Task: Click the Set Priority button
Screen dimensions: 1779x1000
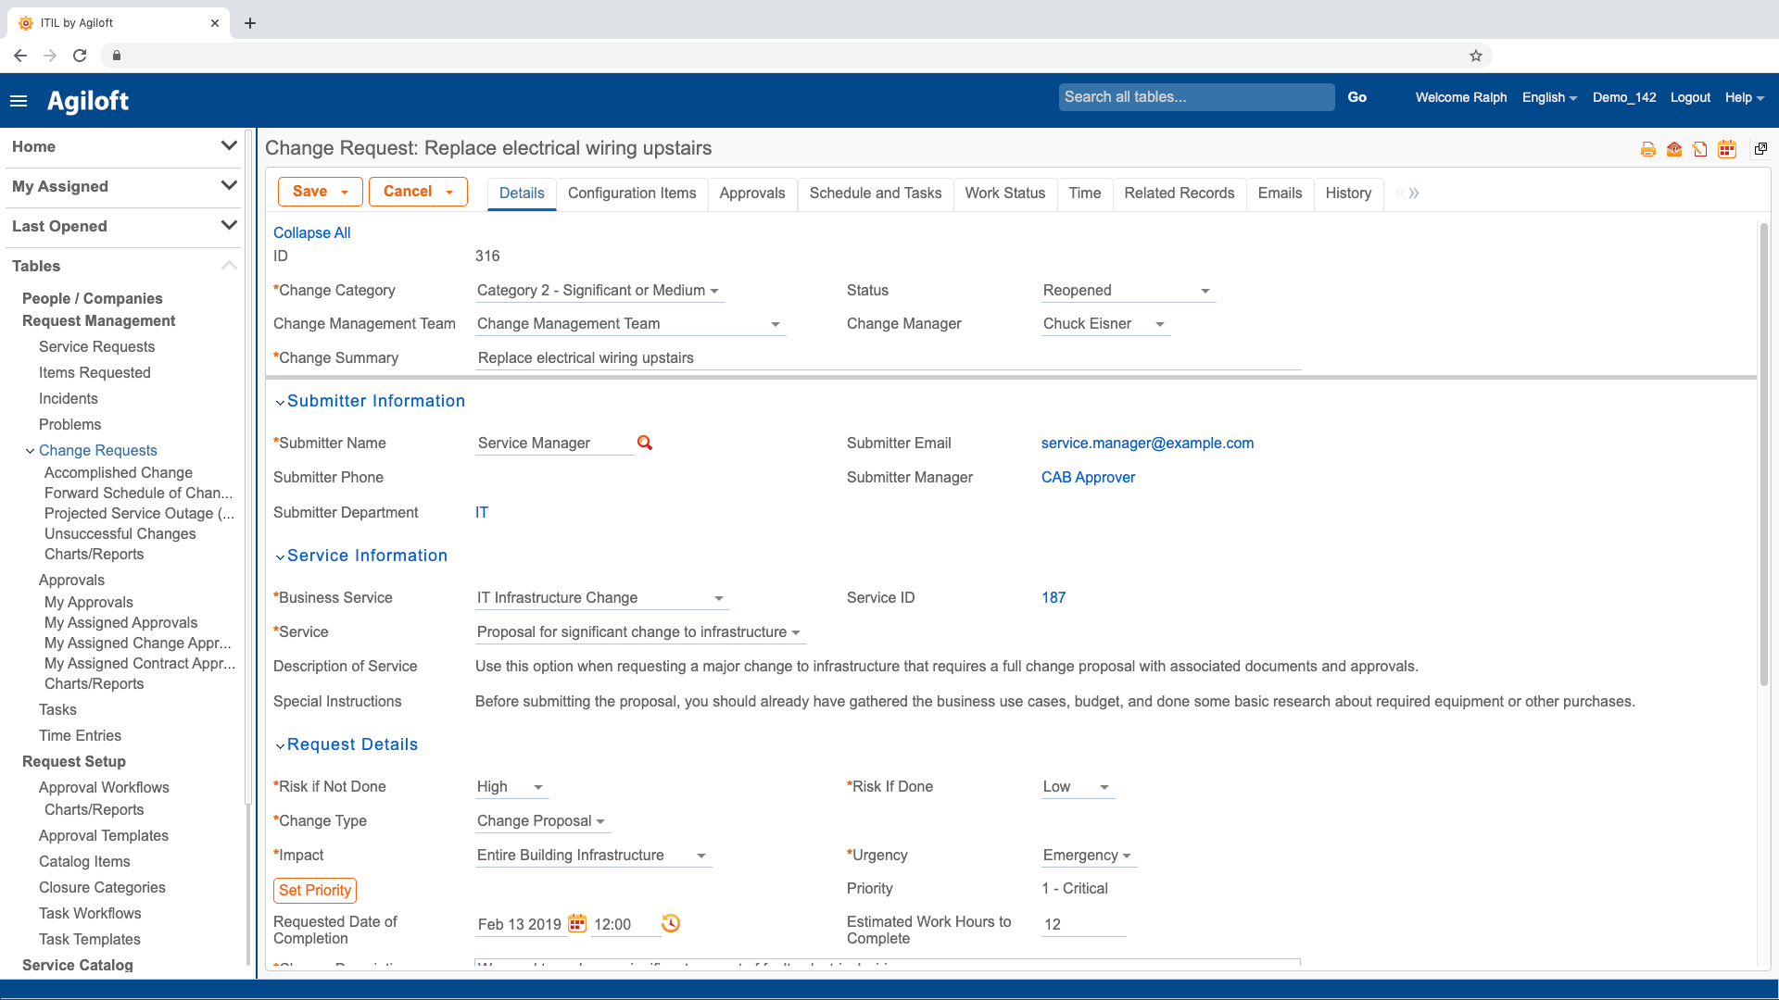Action: pyautogui.click(x=315, y=890)
